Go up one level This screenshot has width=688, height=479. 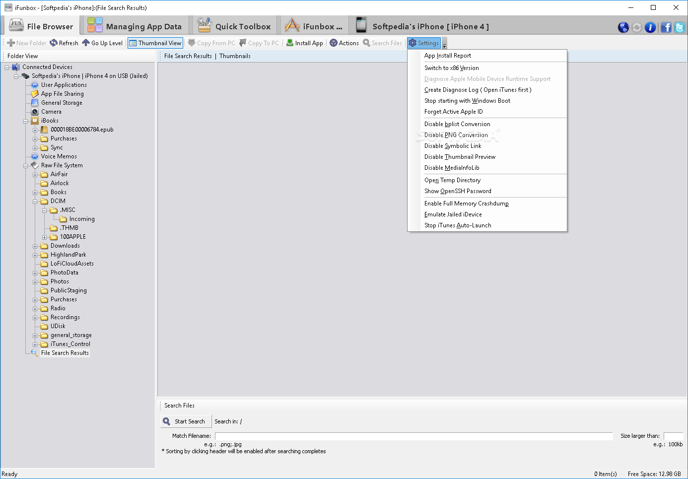click(x=102, y=43)
